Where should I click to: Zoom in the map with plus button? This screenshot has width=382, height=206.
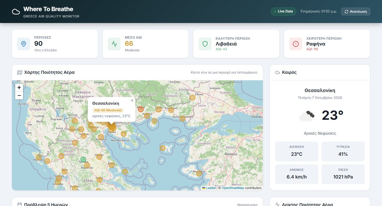coord(19,88)
